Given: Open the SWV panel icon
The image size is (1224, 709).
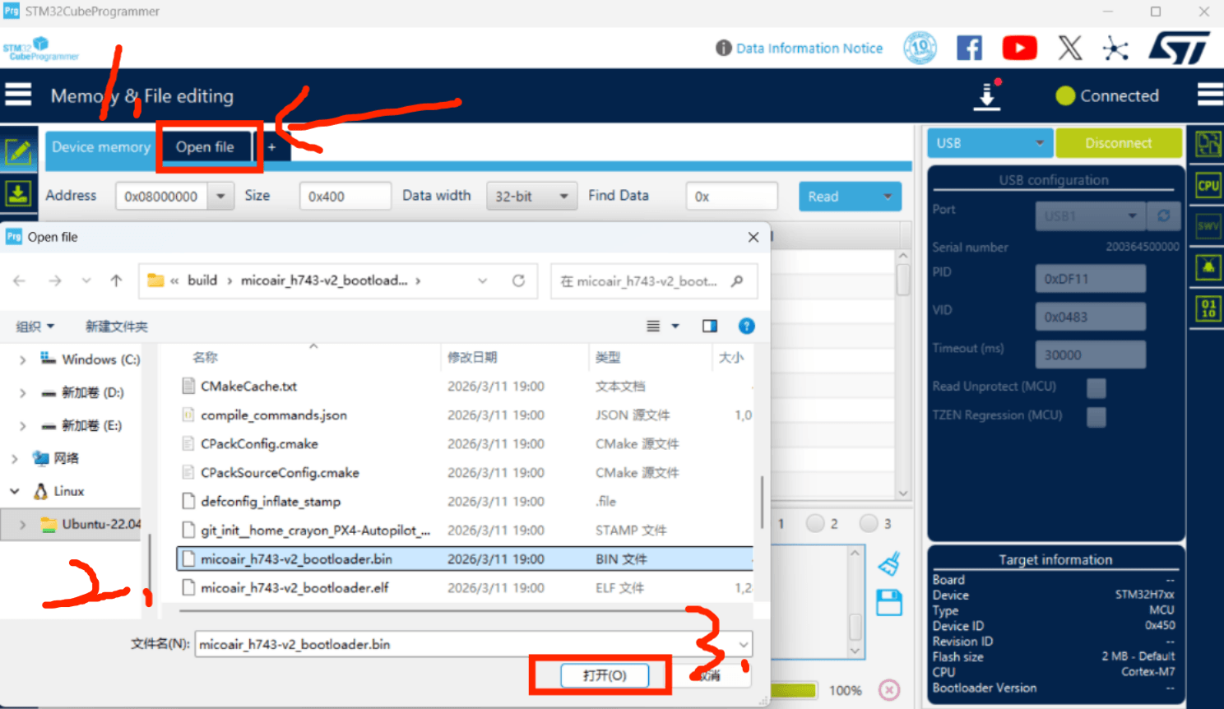Looking at the screenshot, I should coord(1208,225).
